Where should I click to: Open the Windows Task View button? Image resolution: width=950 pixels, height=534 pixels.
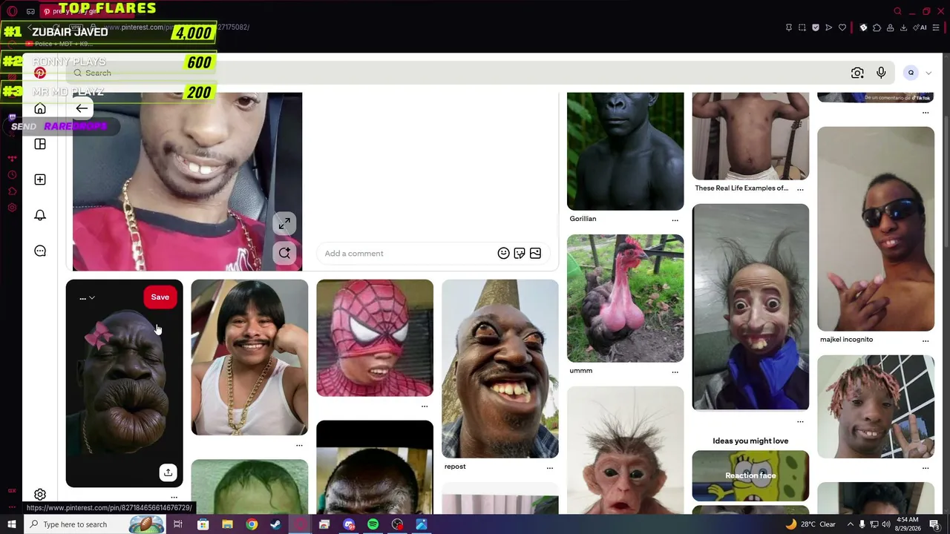(x=178, y=524)
